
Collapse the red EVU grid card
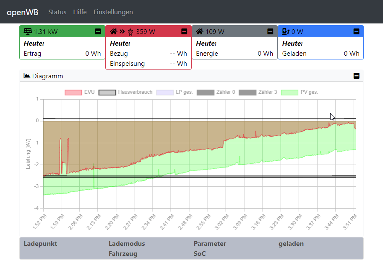click(184, 31)
